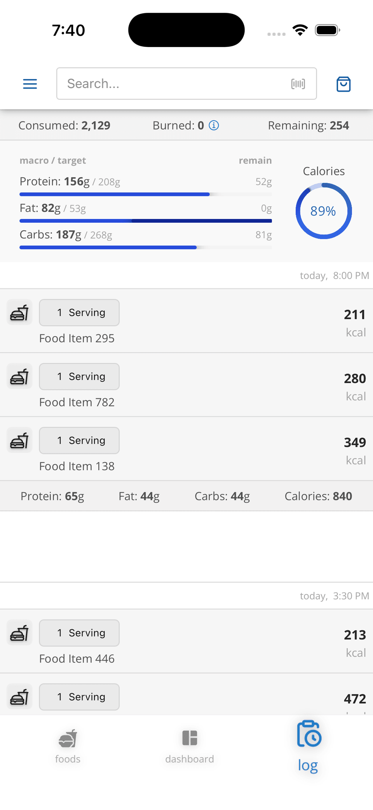The height and width of the screenshot is (810, 373).
Task: Open the shopping bag icon
Action: pyautogui.click(x=343, y=84)
